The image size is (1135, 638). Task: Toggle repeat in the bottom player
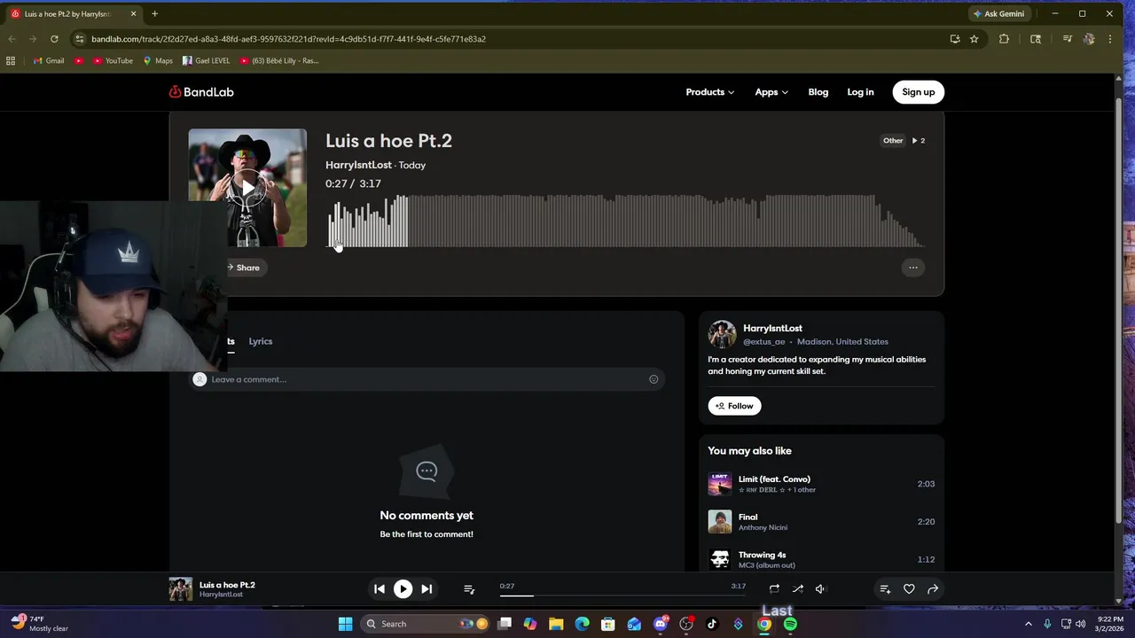(x=774, y=588)
